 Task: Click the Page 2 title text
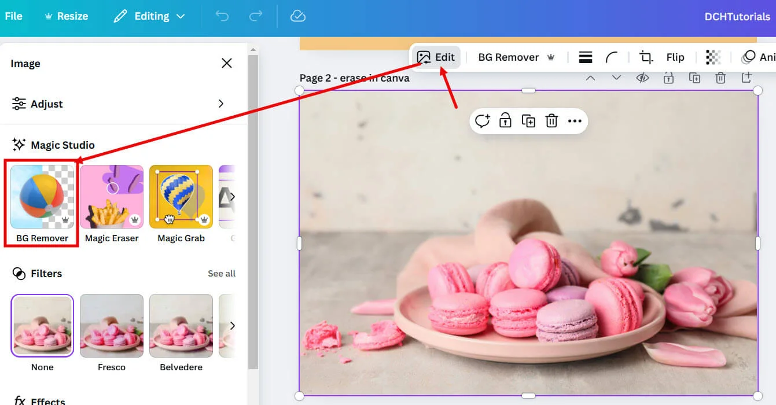click(x=354, y=78)
